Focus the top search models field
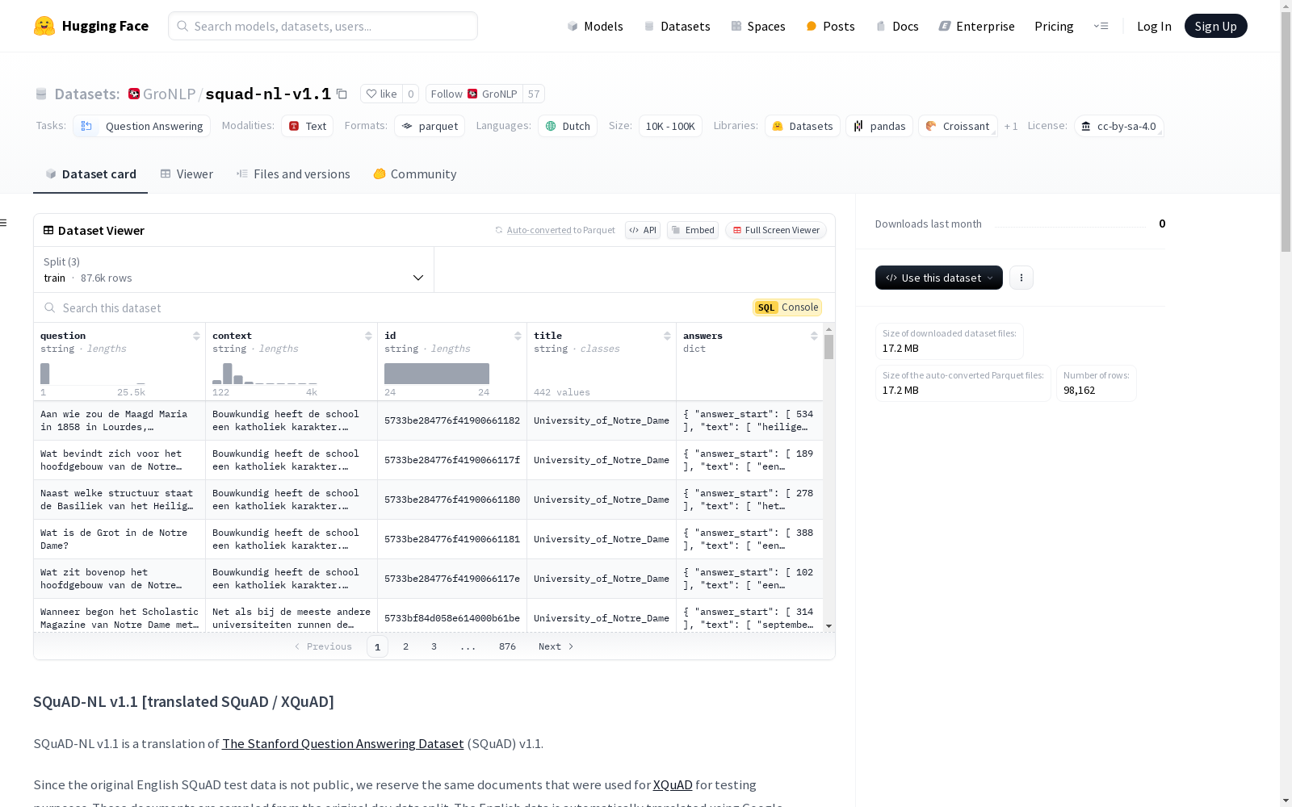 point(323,26)
